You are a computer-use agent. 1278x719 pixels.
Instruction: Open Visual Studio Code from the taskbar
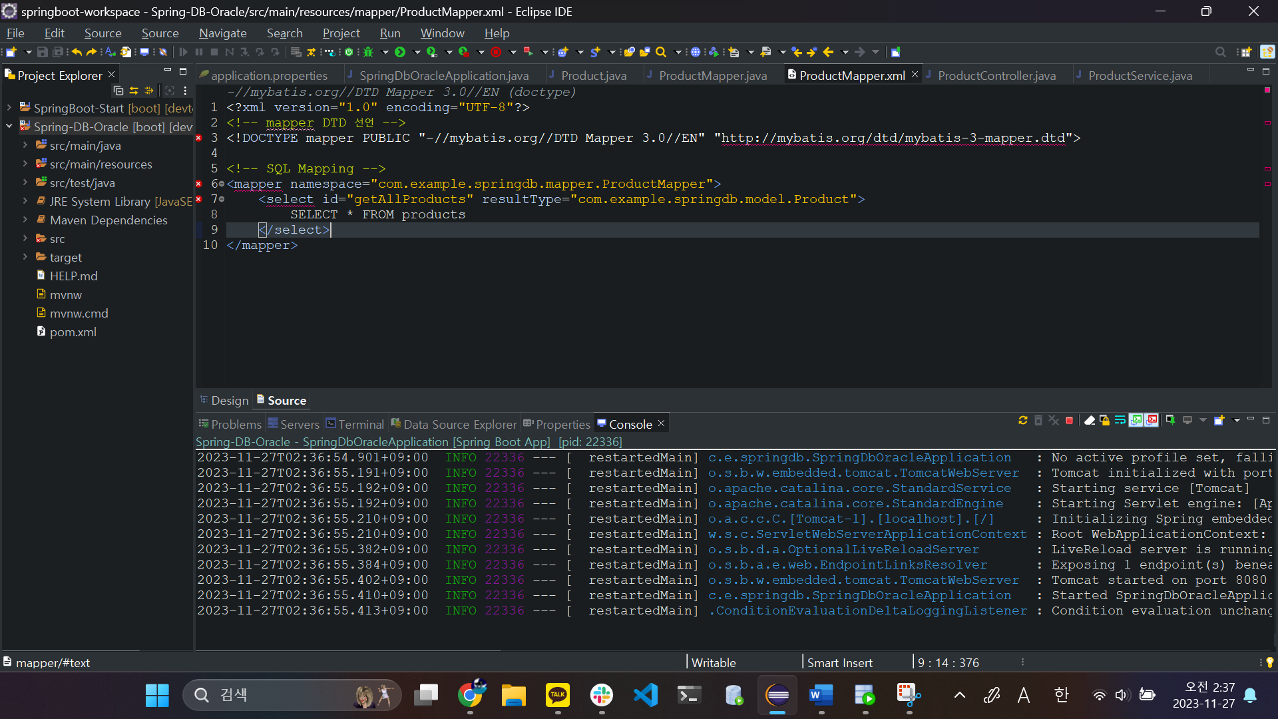pos(646,696)
